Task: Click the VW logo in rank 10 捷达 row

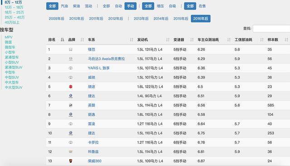Action: coord(71,133)
